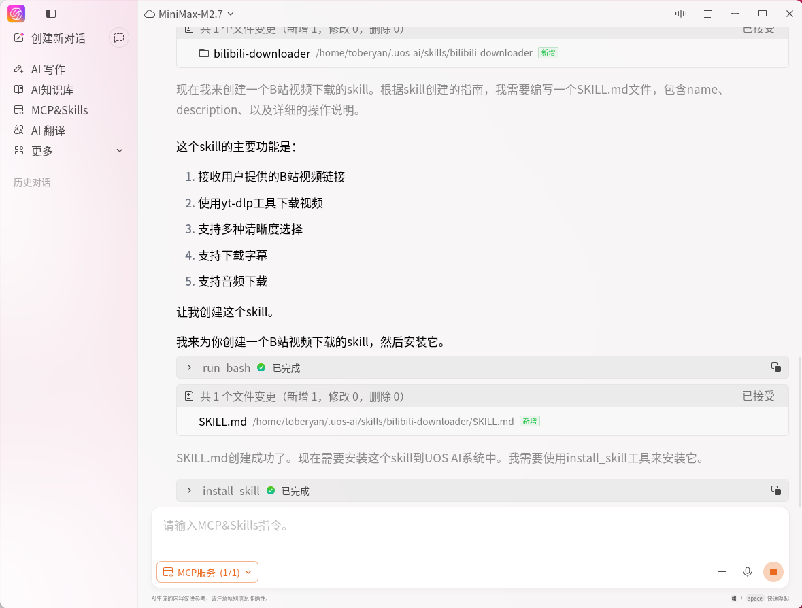802x608 pixels.
Task: Open the hamburger menu in title bar
Action: pyautogui.click(x=708, y=14)
